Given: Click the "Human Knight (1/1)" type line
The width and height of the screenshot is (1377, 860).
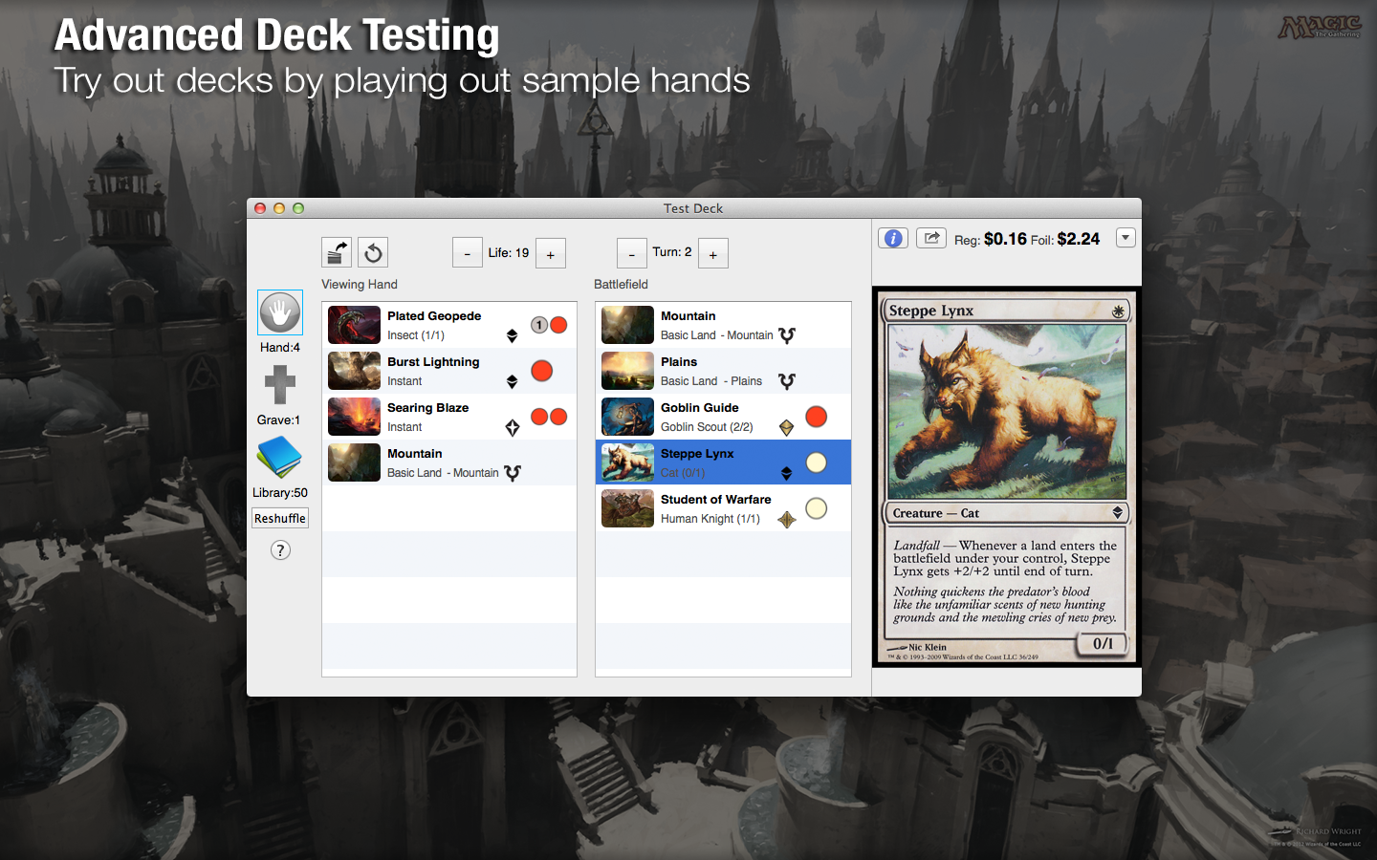Looking at the screenshot, I should point(710,519).
